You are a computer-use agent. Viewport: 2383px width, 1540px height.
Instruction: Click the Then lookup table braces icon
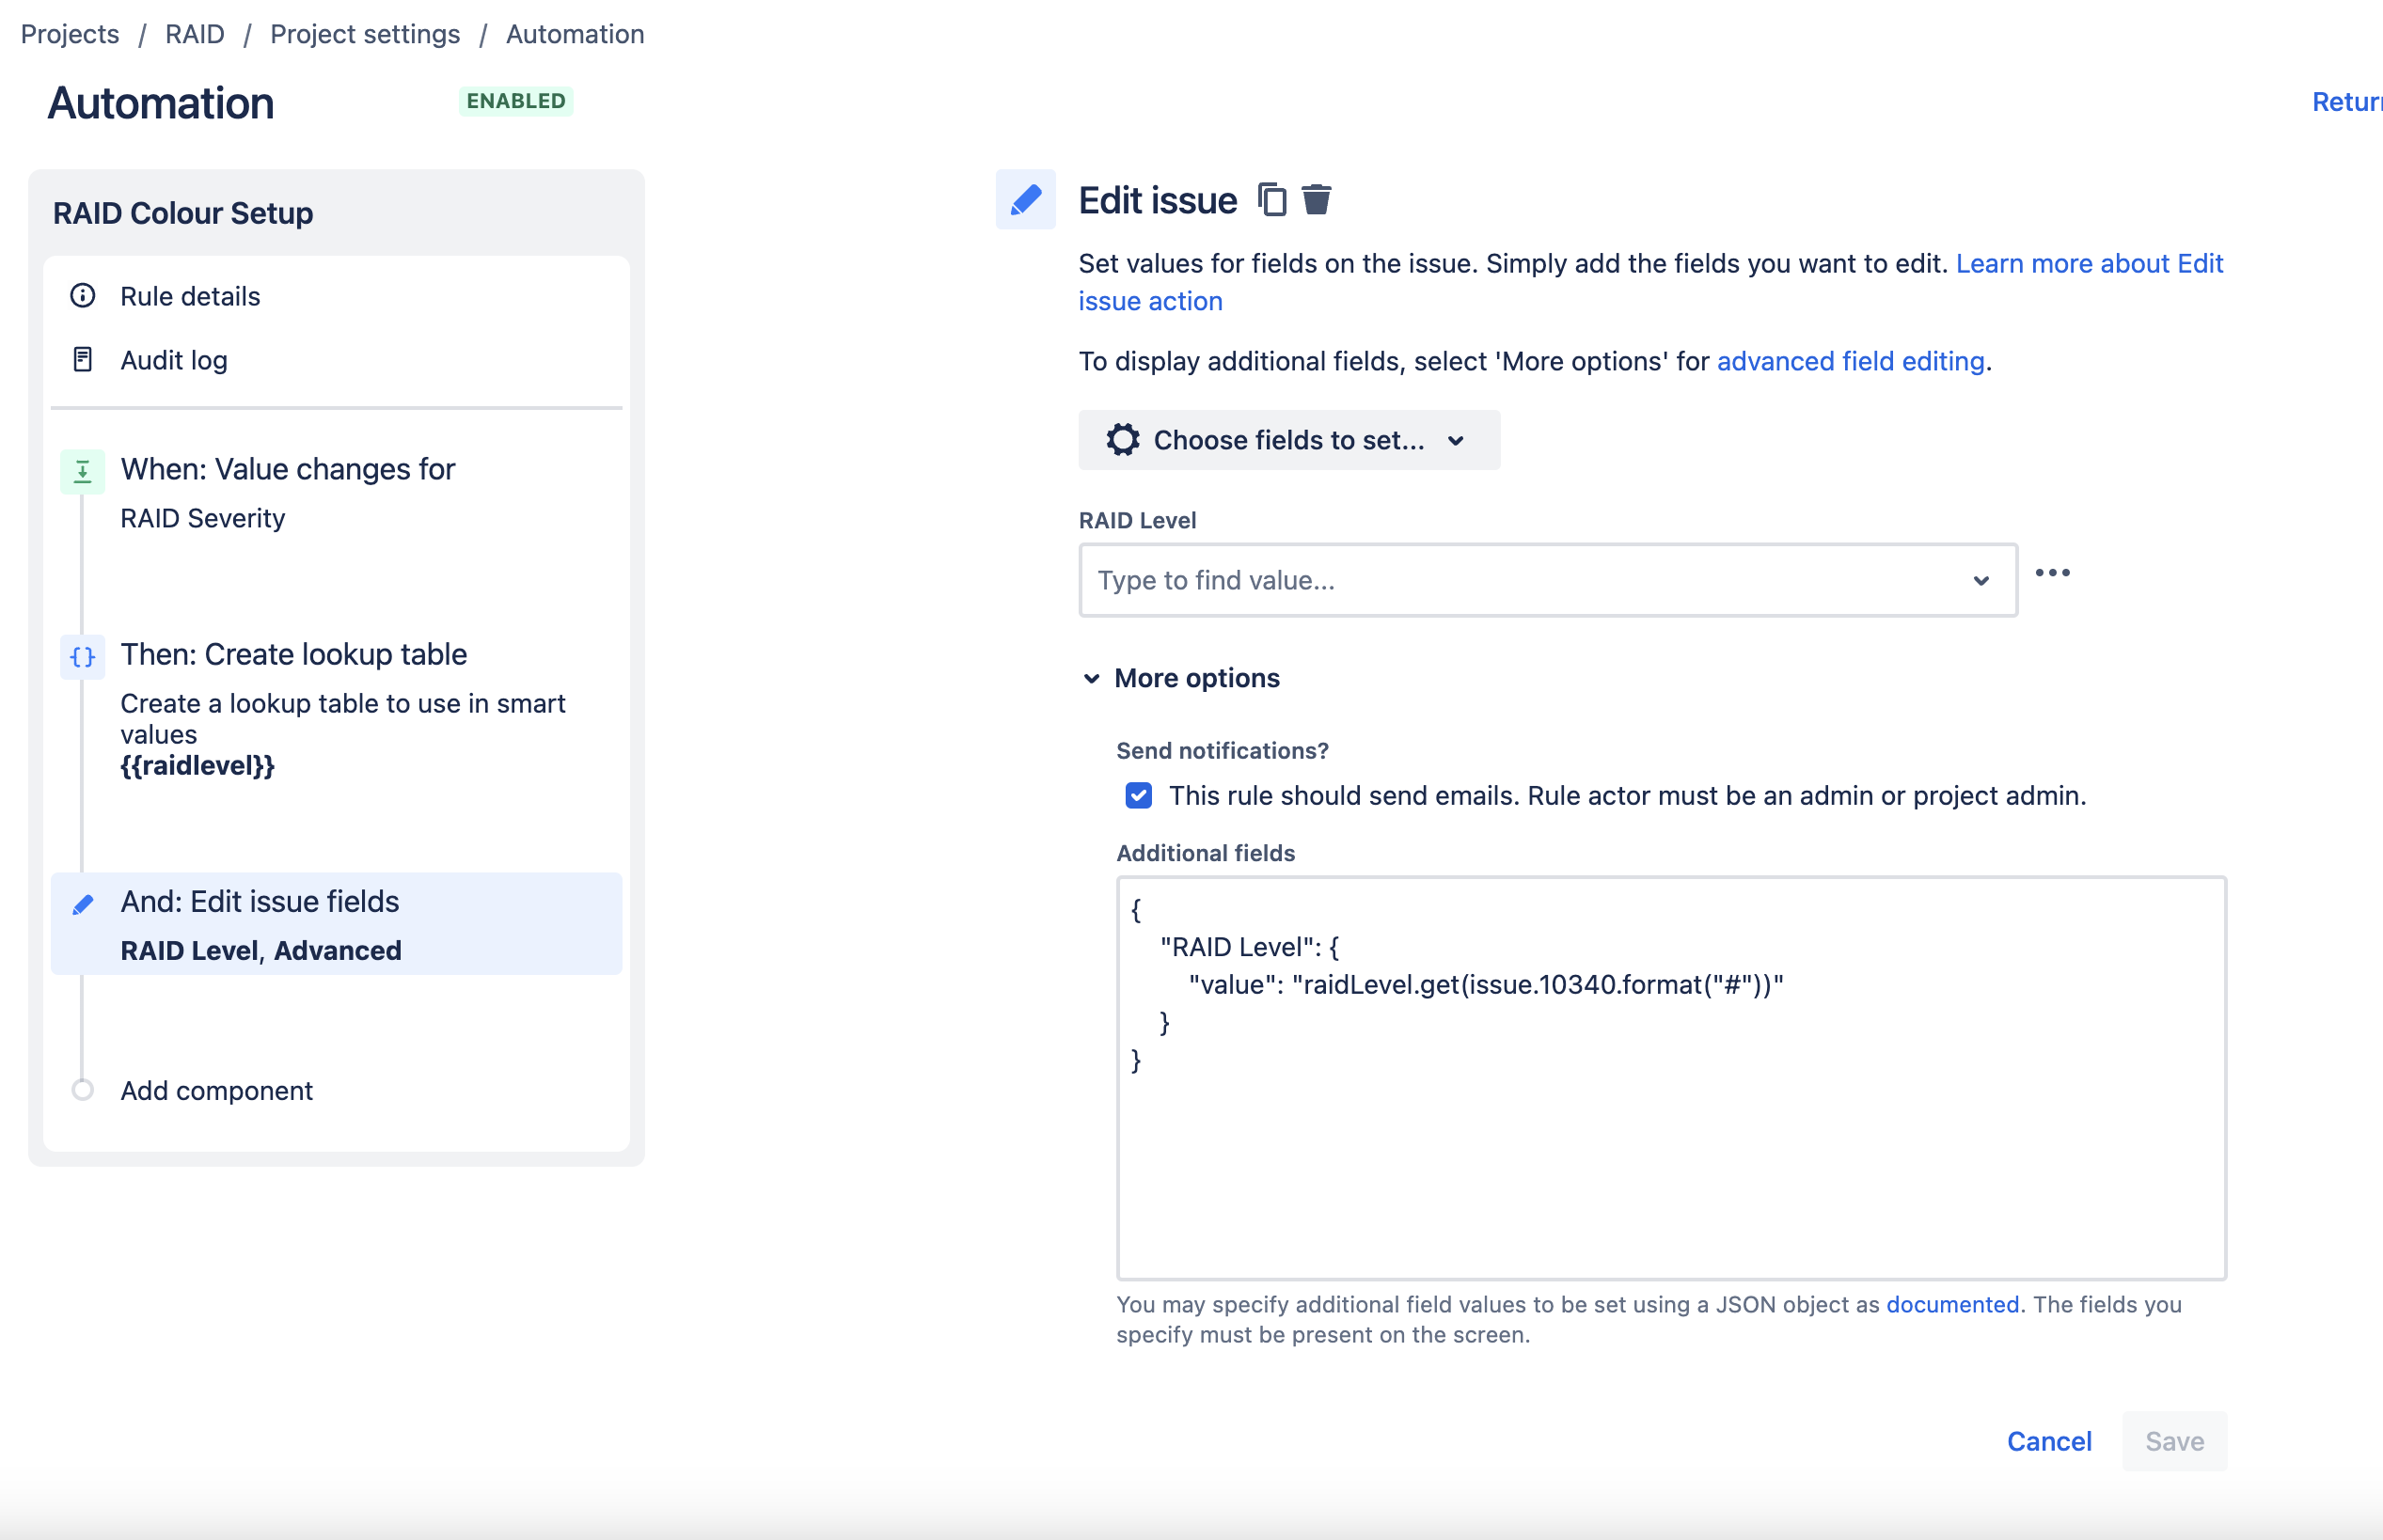pos(80,654)
